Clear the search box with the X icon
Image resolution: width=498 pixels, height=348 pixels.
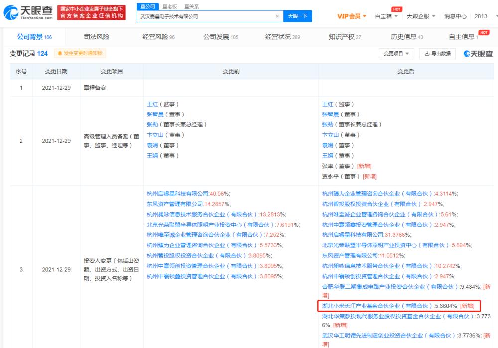click(x=277, y=16)
